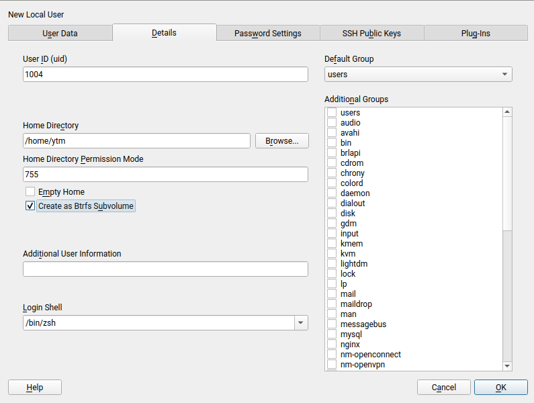Screen dimensions: 534x403
Task: Select the mysql group checkbox
Action: pyautogui.click(x=332, y=334)
